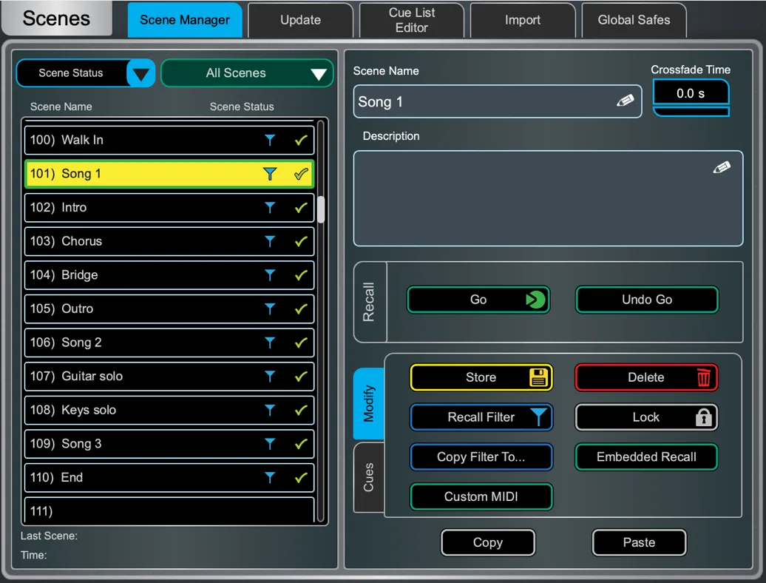766x583 pixels.
Task: Click the Description text area
Action: pos(548,198)
